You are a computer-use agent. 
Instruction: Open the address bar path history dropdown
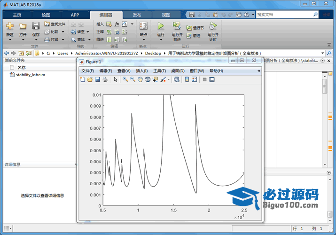[323, 53]
